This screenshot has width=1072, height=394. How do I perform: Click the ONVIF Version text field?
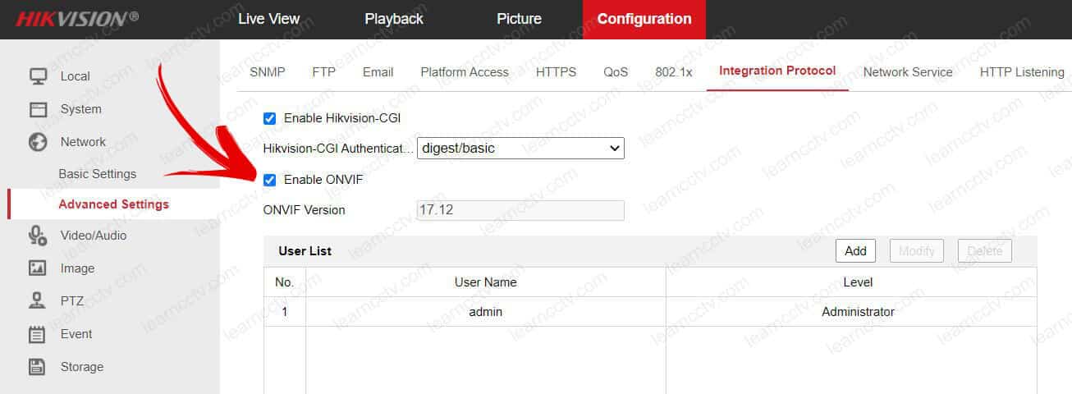(x=520, y=210)
